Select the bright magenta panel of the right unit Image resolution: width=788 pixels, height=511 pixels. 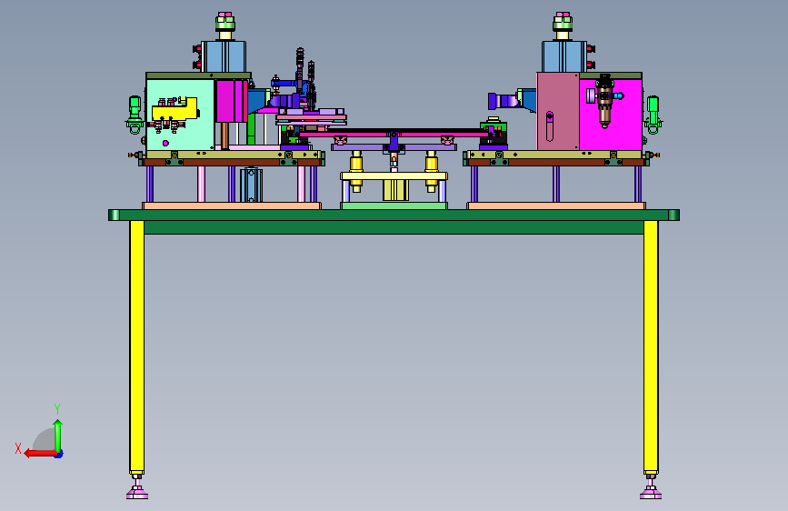click(611, 115)
